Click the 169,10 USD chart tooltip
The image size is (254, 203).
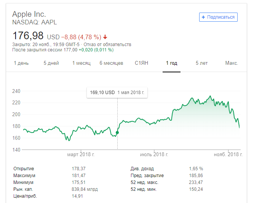(x=117, y=92)
